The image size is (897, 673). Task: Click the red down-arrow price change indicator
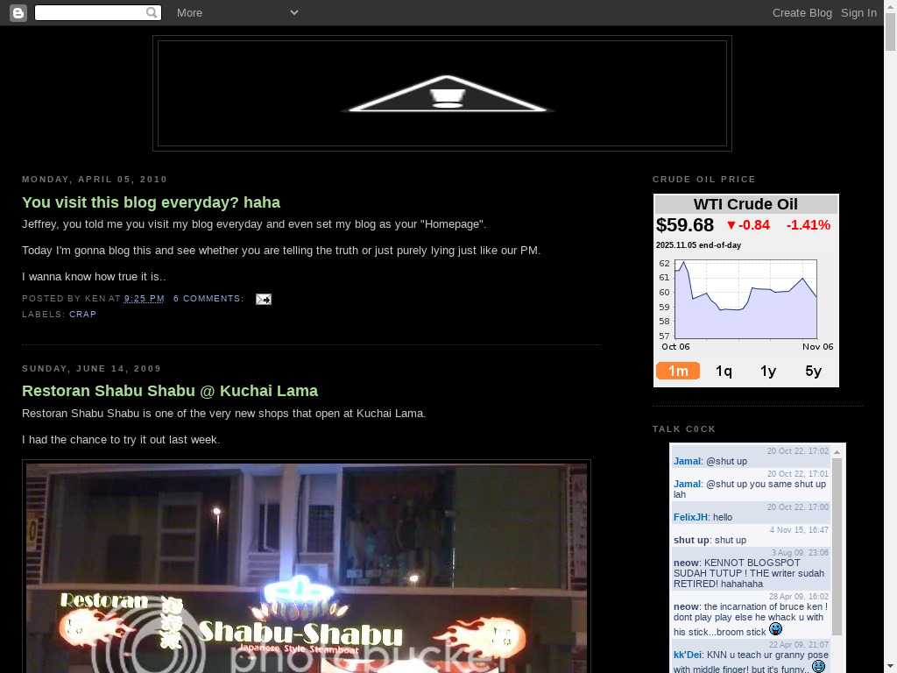point(731,225)
